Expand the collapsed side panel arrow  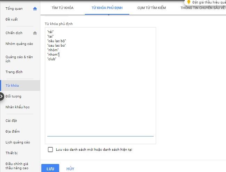(x=2, y=96)
